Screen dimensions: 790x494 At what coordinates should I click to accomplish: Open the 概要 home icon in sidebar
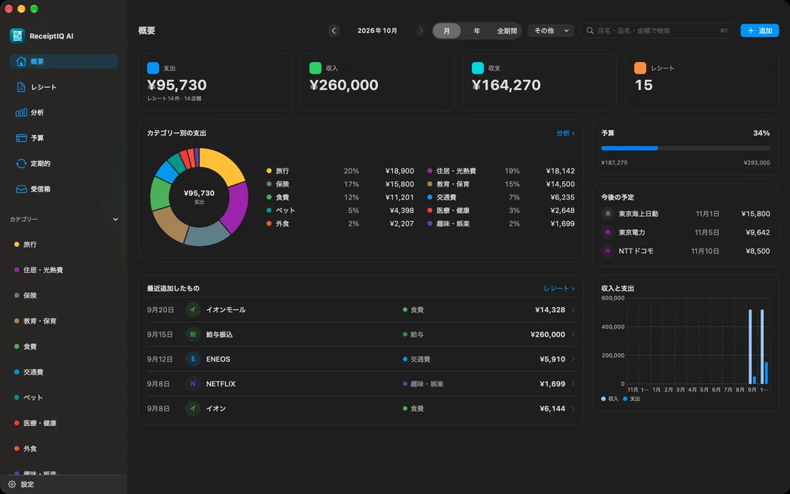pos(21,61)
